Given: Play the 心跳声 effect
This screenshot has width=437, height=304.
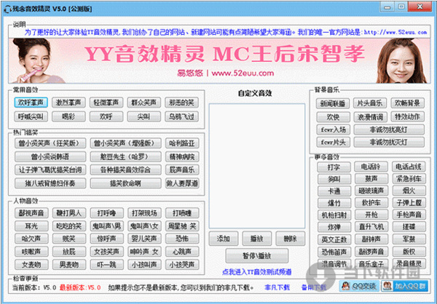Looking at the screenshot, I should click(182, 252).
